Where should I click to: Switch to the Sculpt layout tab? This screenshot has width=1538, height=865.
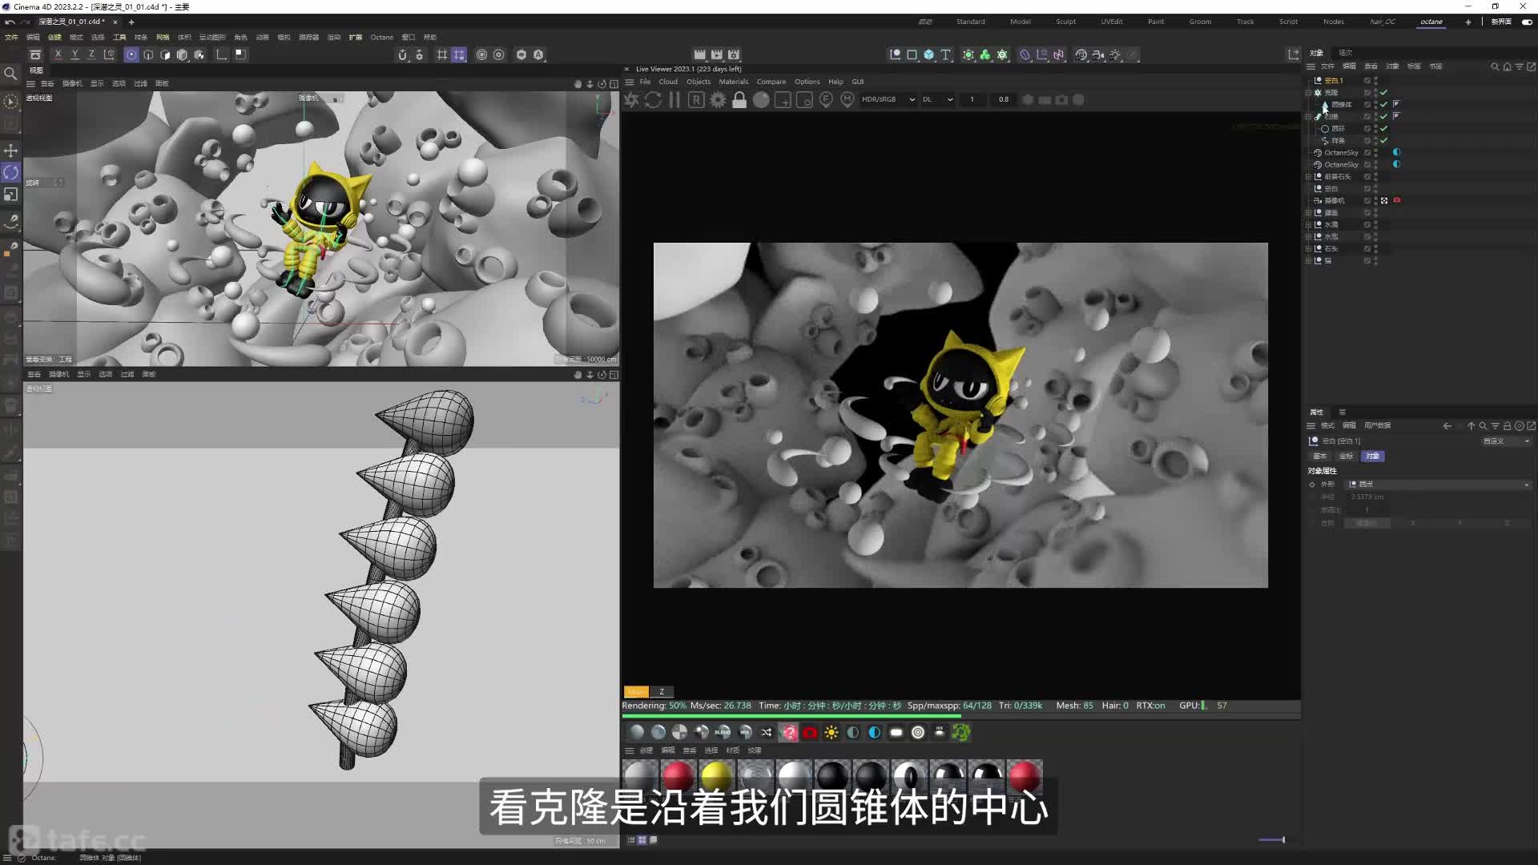(x=1065, y=22)
